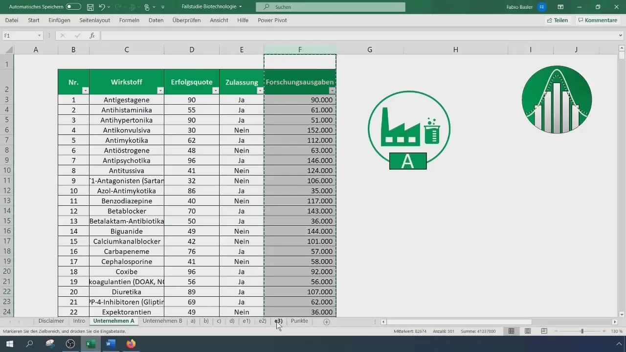Switch to the Intro sheet tab

pos(79,321)
